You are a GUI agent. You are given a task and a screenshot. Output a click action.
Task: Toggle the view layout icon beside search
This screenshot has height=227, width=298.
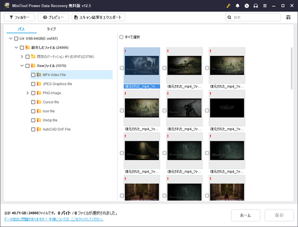pos(288,17)
